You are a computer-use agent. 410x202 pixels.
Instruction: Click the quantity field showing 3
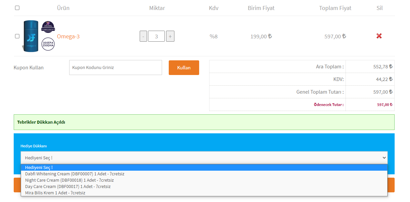click(156, 36)
